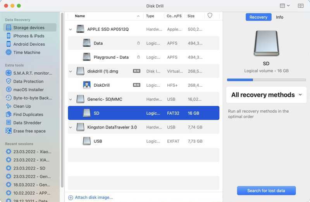Image resolution: width=310 pixels, height=202 pixels.
Task: Select the SD logical volume row
Action: tap(143, 113)
